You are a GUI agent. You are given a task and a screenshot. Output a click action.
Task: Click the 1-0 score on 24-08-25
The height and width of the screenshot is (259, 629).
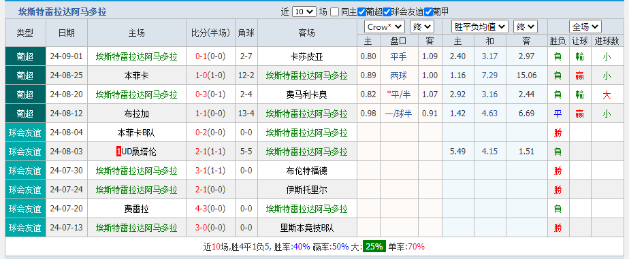coord(201,75)
